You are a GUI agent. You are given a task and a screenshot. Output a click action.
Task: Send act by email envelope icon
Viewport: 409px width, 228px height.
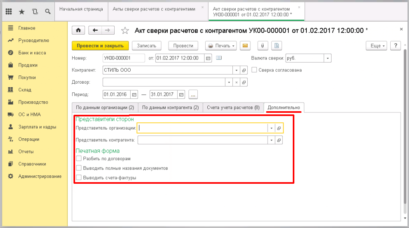(245, 45)
